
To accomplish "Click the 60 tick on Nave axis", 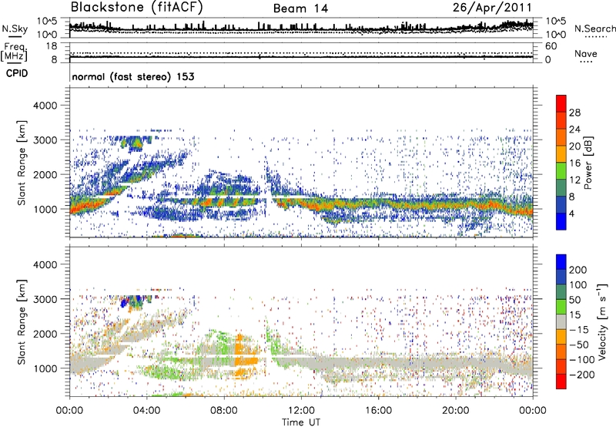I will tap(551, 46).
